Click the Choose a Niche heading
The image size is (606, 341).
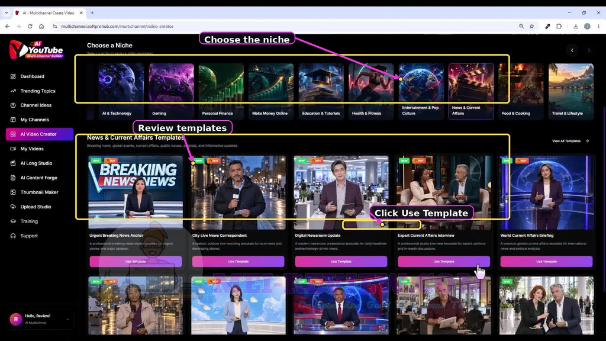(x=109, y=46)
